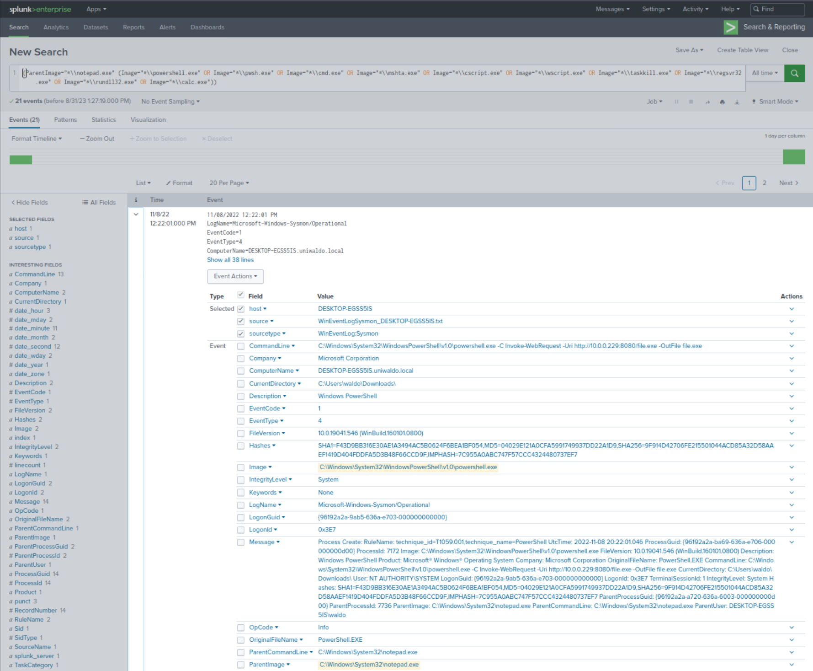The height and width of the screenshot is (671, 813).
Task: Check the CommandLine field checkbox
Action: click(240, 346)
